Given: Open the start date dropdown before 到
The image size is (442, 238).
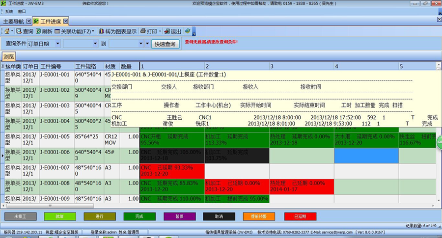Looking at the screenshot, I should coord(95,44).
